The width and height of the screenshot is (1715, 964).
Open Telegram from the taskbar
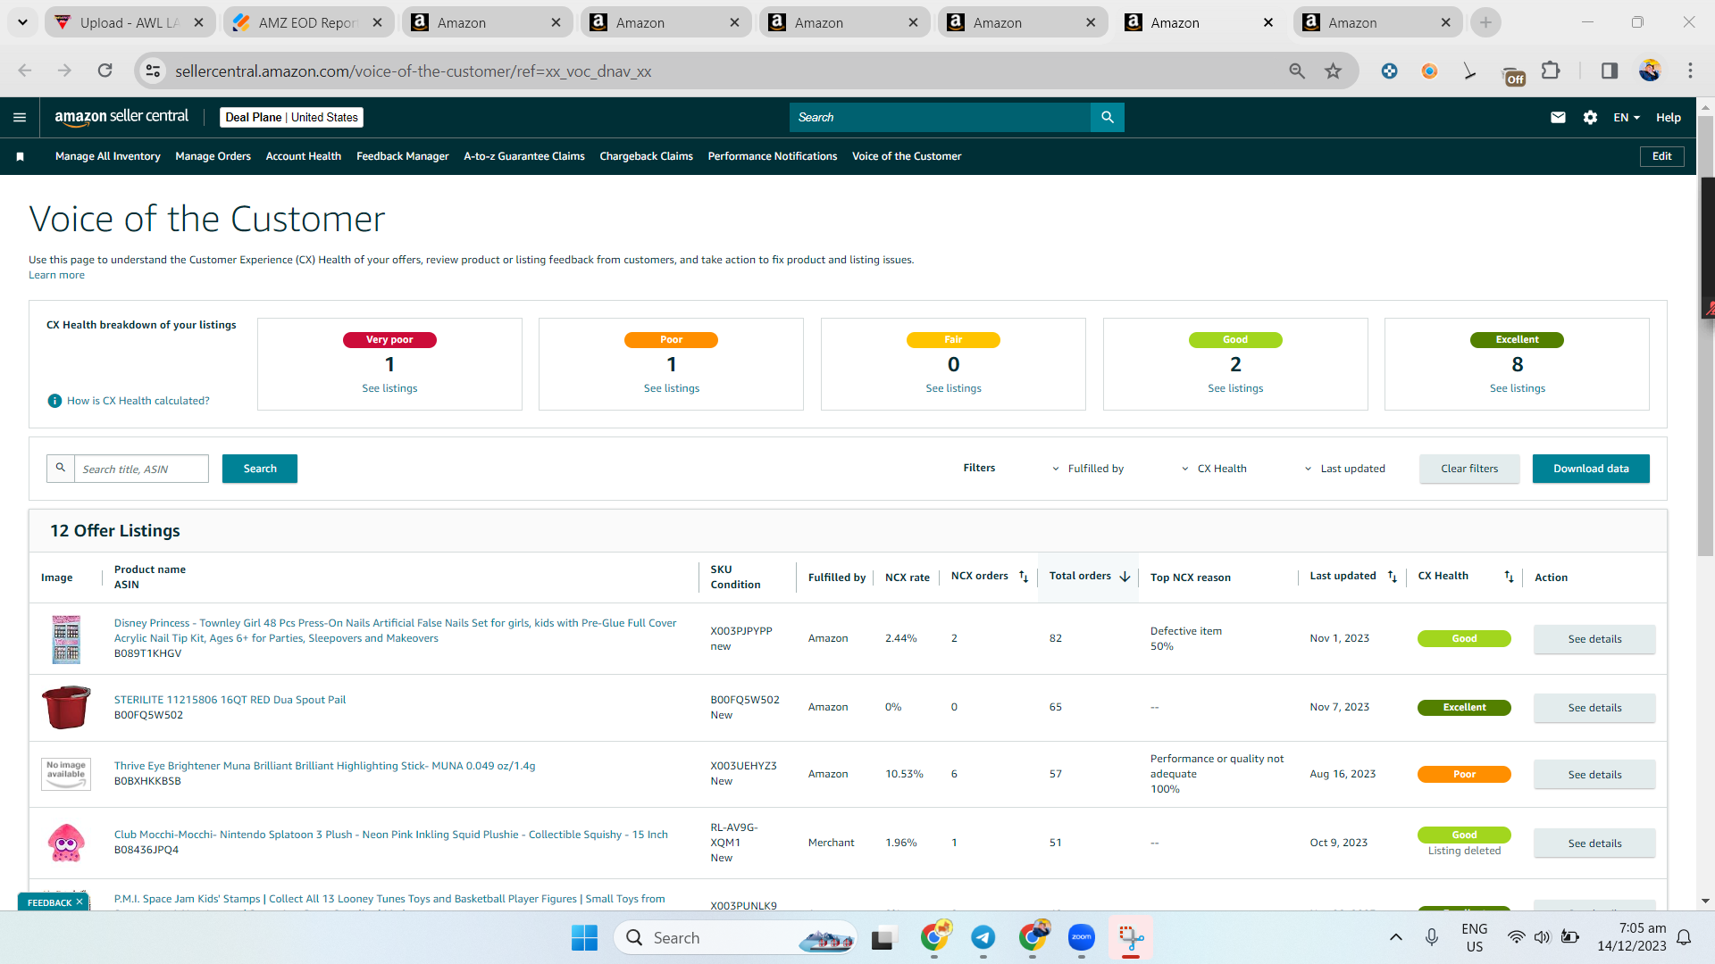tap(983, 937)
